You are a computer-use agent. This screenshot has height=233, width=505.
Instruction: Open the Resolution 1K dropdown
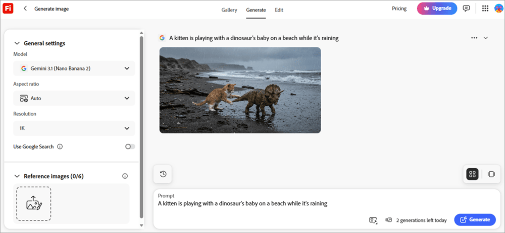point(74,128)
